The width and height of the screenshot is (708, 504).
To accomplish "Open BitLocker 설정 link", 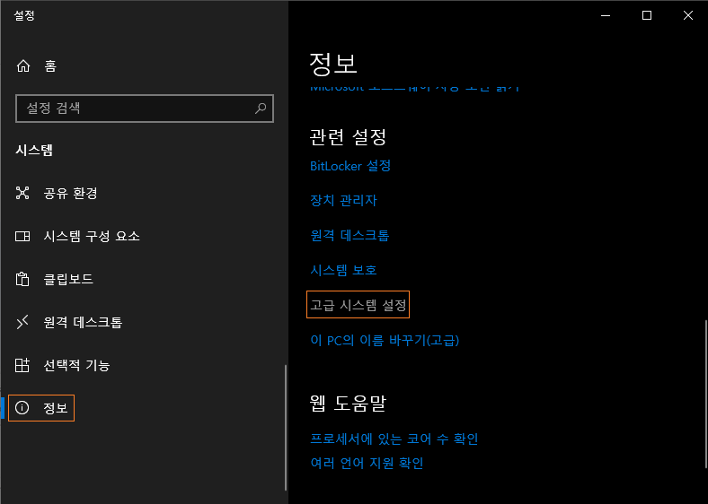I will pyautogui.click(x=350, y=166).
